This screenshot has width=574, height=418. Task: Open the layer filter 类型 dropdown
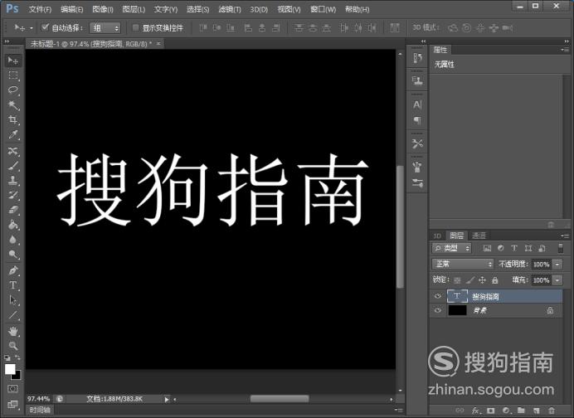(x=452, y=248)
